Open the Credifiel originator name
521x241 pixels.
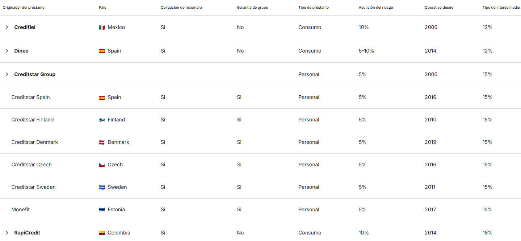pos(25,27)
